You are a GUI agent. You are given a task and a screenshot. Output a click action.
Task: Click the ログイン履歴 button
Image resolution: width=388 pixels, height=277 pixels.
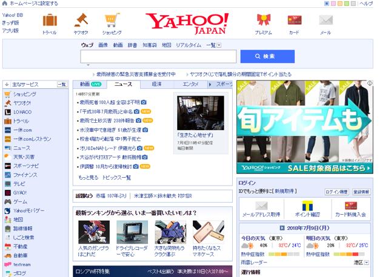coord(336,191)
